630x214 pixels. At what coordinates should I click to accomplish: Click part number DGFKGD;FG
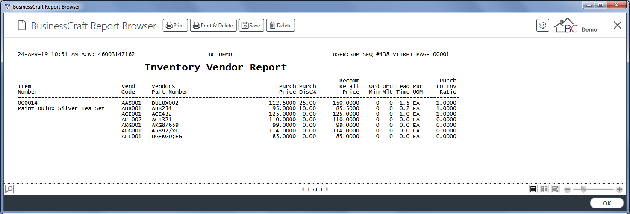(167, 136)
